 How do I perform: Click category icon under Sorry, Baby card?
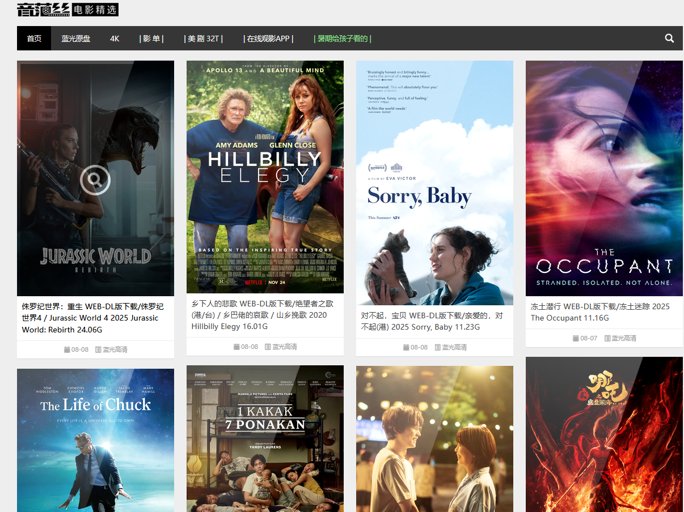click(x=438, y=347)
